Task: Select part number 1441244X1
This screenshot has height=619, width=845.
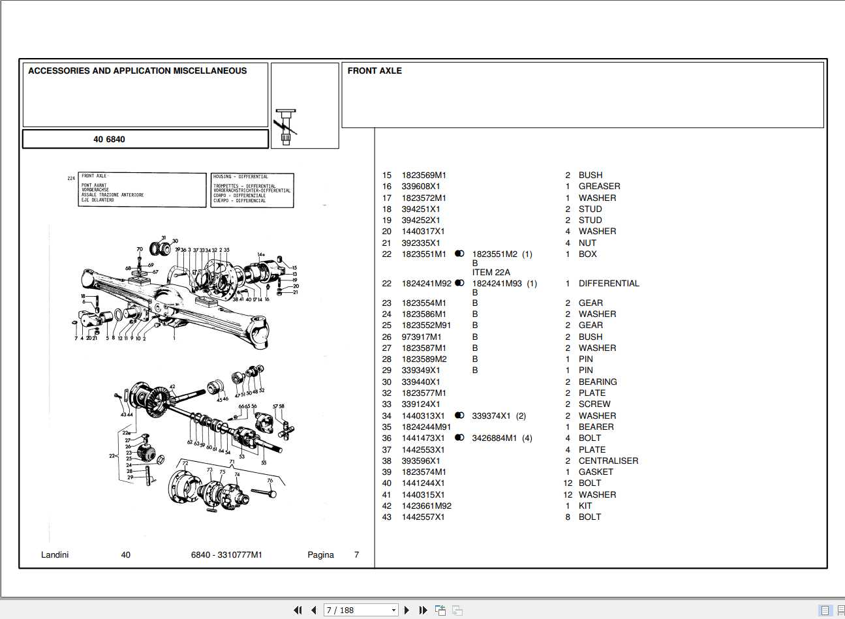Action: point(423,483)
